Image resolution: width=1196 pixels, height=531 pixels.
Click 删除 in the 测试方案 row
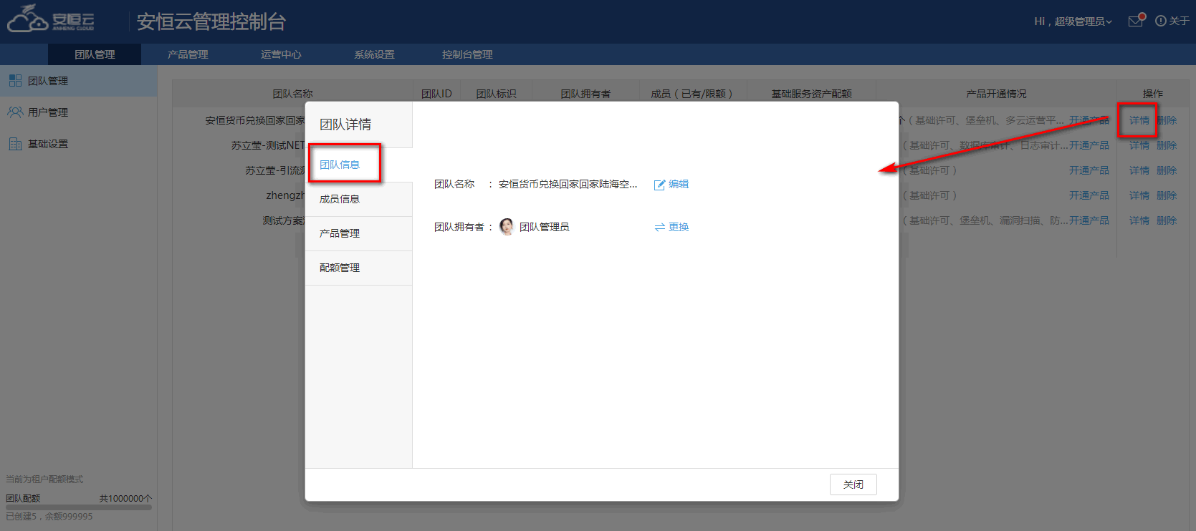click(x=1167, y=220)
